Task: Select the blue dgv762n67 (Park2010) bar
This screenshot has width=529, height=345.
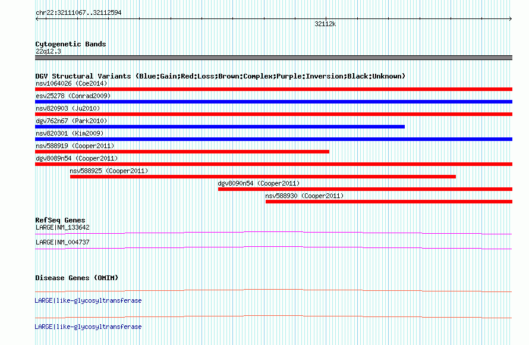Action: [220, 127]
